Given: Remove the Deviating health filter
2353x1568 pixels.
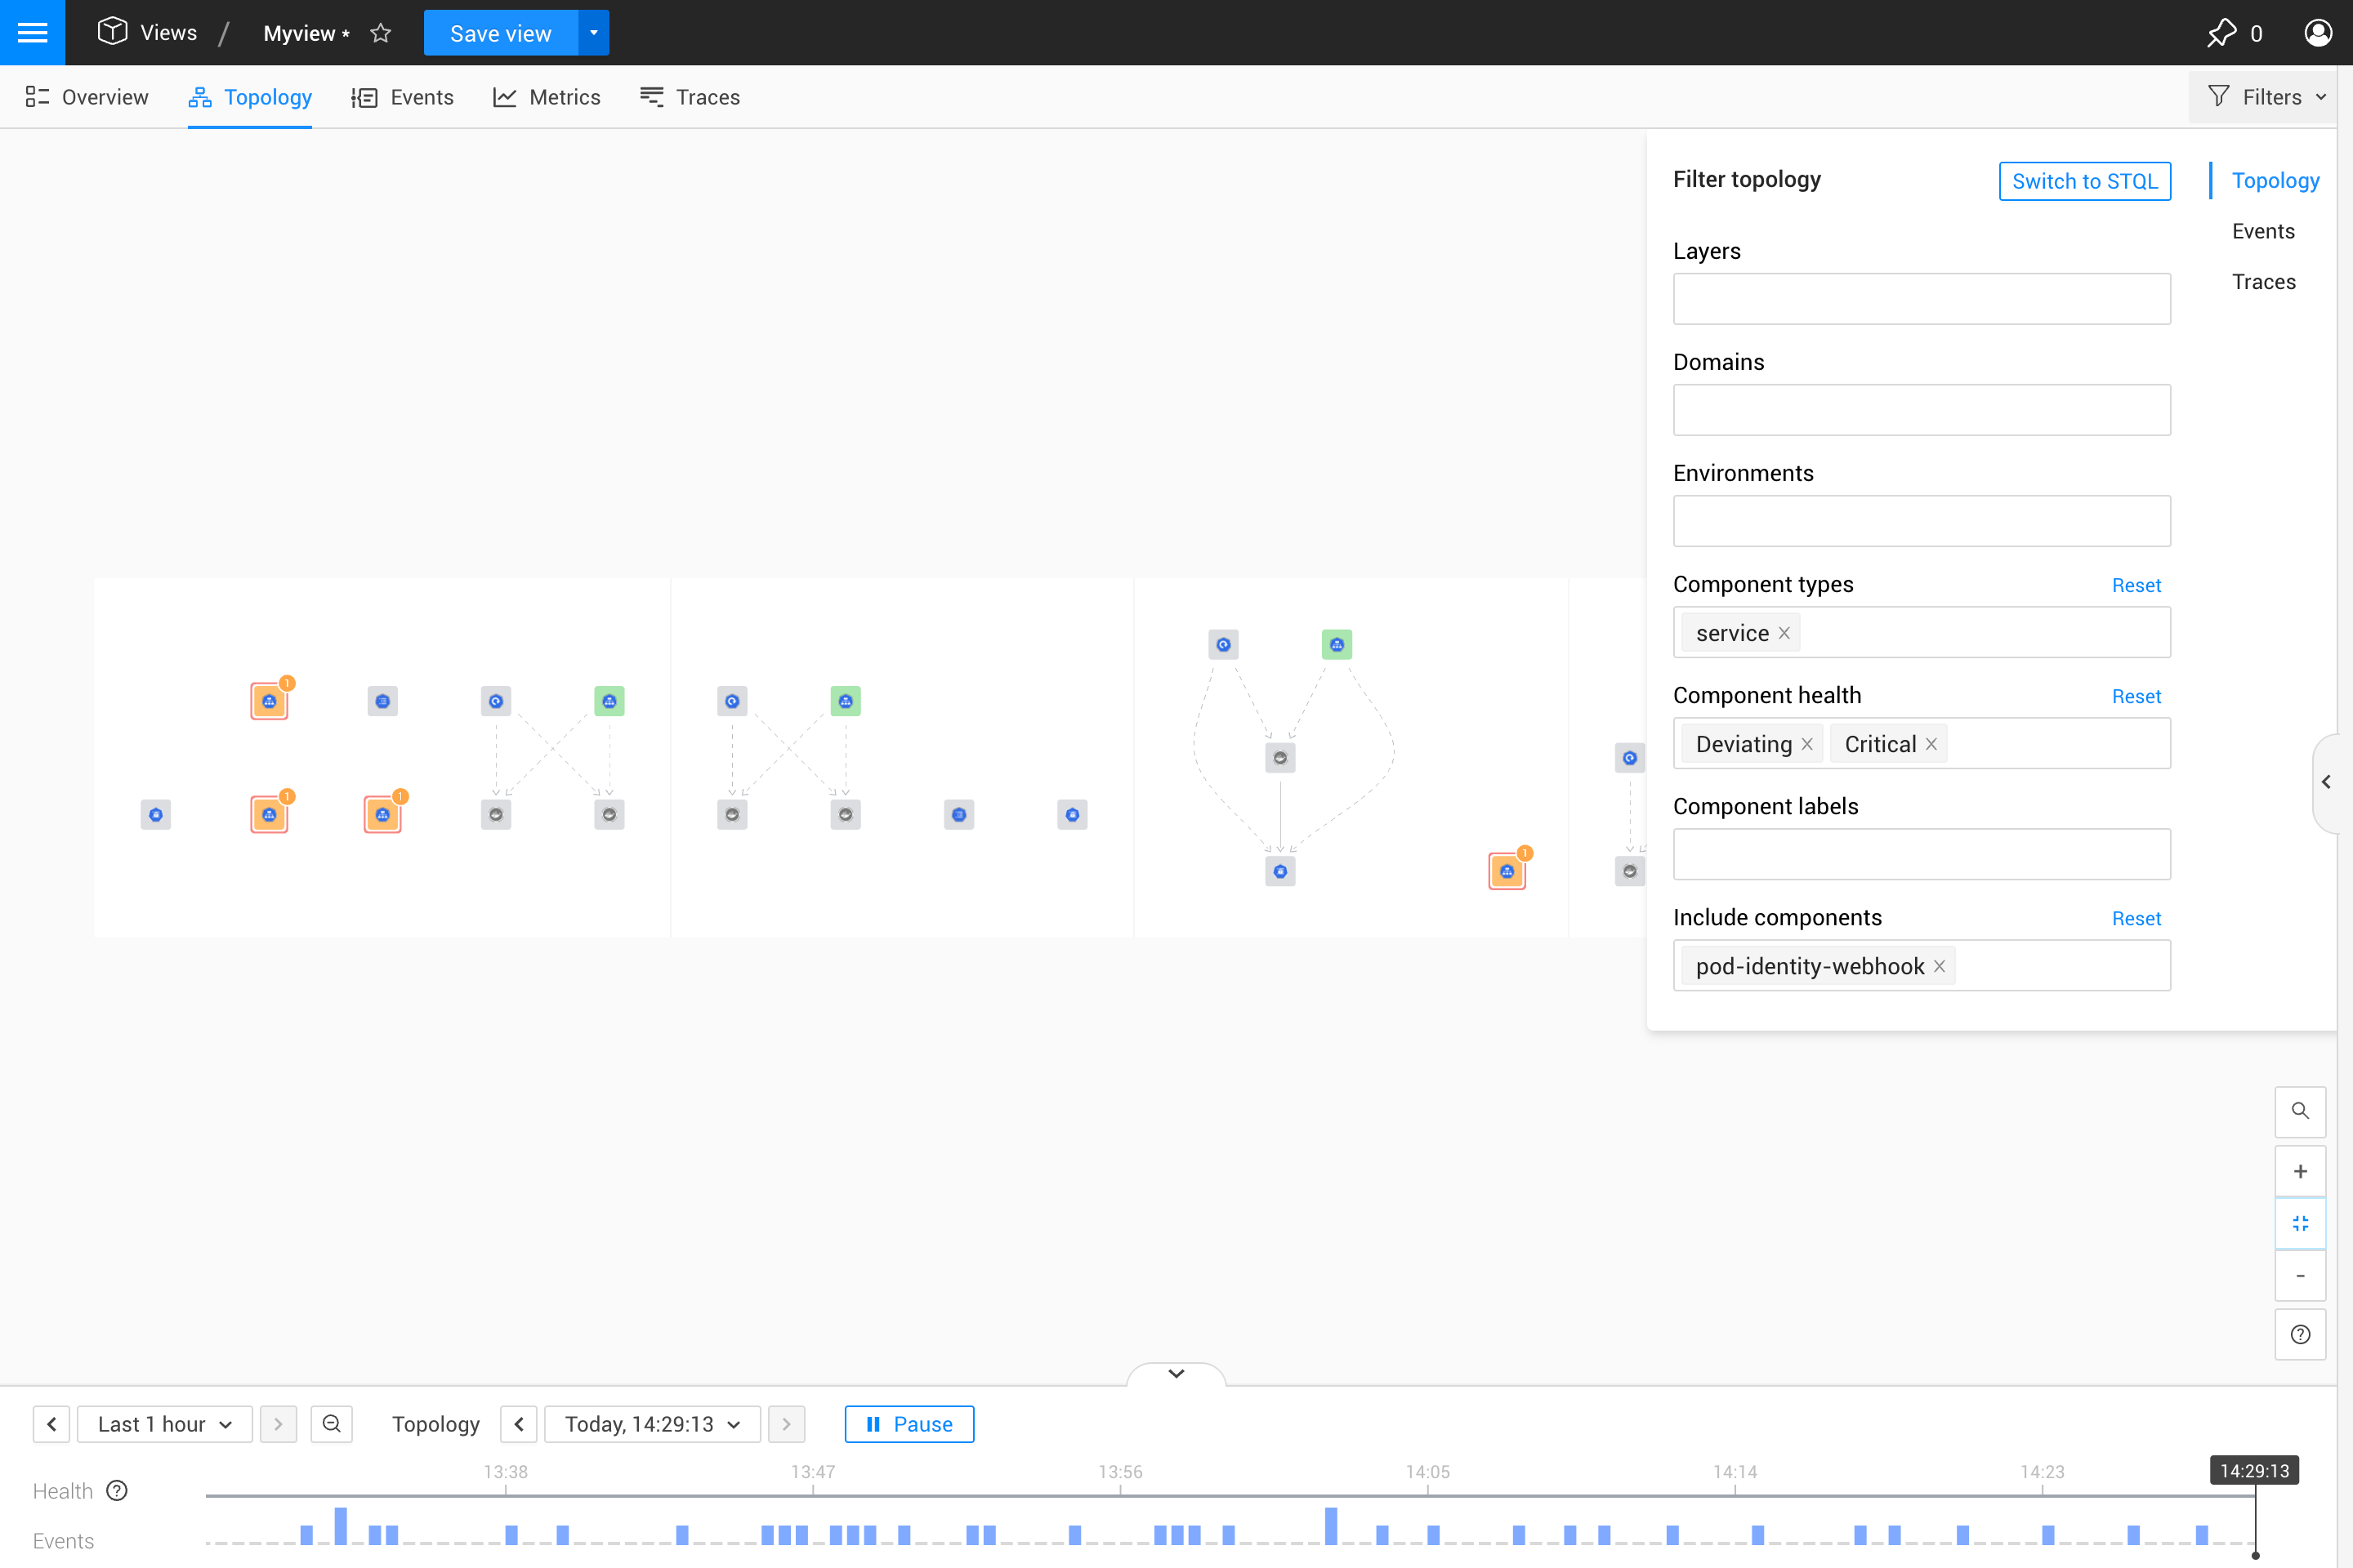Looking at the screenshot, I should [x=1806, y=744].
